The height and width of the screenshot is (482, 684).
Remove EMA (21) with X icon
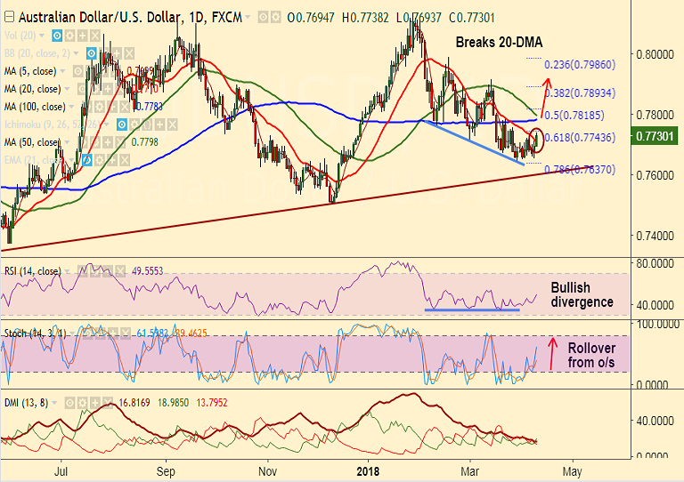125,160
